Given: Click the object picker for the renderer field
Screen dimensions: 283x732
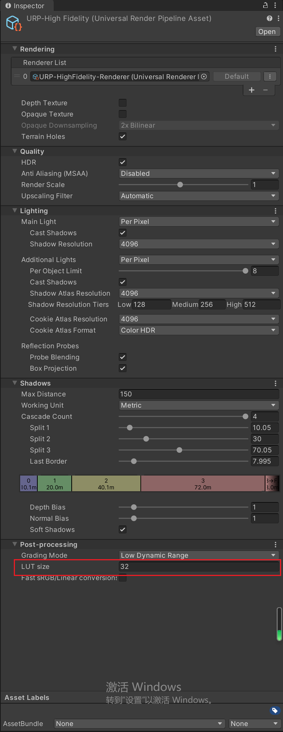Looking at the screenshot, I should 204,76.
